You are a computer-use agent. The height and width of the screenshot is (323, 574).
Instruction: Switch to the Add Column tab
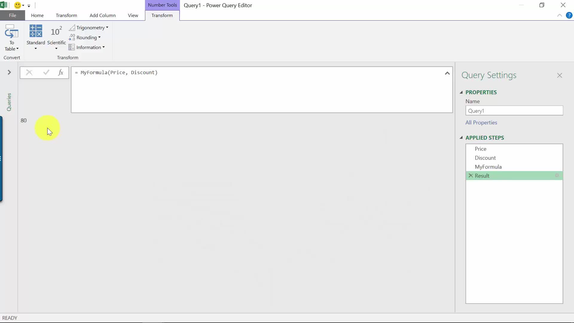pyautogui.click(x=103, y=15)
